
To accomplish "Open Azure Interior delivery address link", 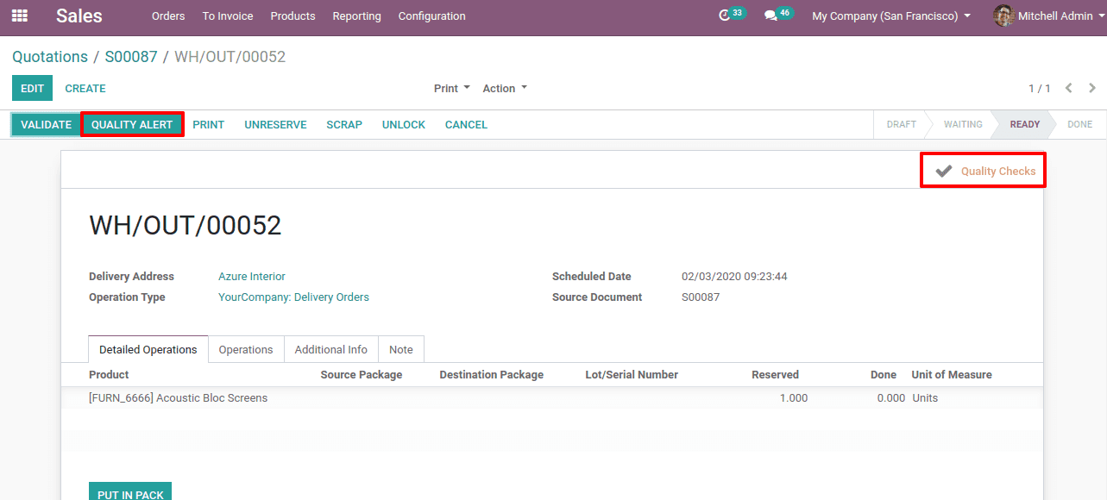I will pos(252,277).
